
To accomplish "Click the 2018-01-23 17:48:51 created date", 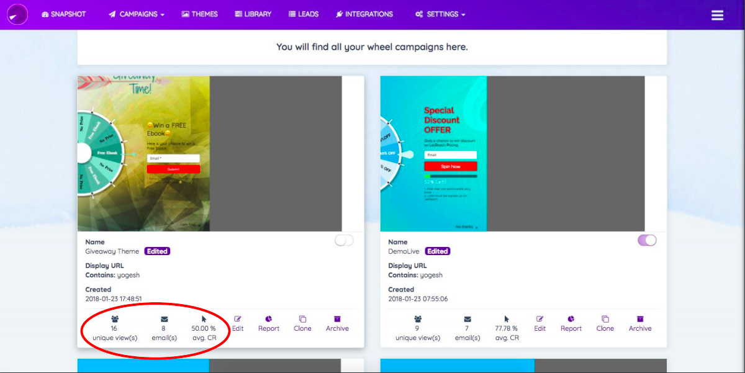I will point(114,299).
